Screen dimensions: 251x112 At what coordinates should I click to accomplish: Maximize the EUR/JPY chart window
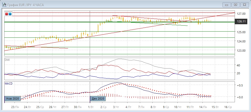point(235,4)
